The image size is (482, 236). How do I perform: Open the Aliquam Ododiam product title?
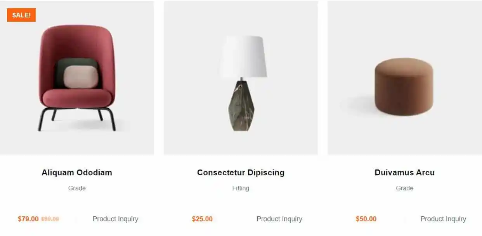77,173
